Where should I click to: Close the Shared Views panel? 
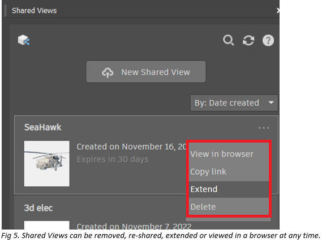point(278,11)
